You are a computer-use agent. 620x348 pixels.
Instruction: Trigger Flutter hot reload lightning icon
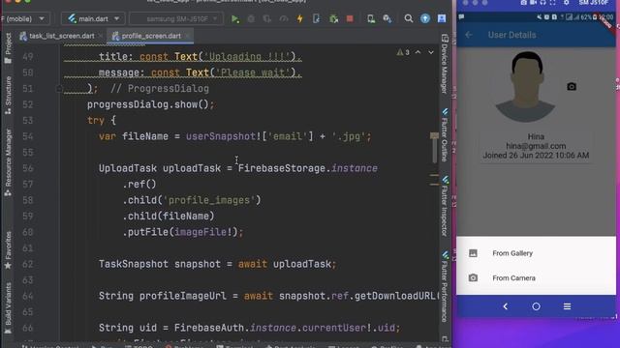coord(300,19)
